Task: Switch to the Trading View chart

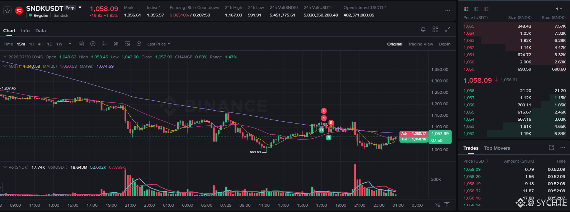Action: point(420,44)
